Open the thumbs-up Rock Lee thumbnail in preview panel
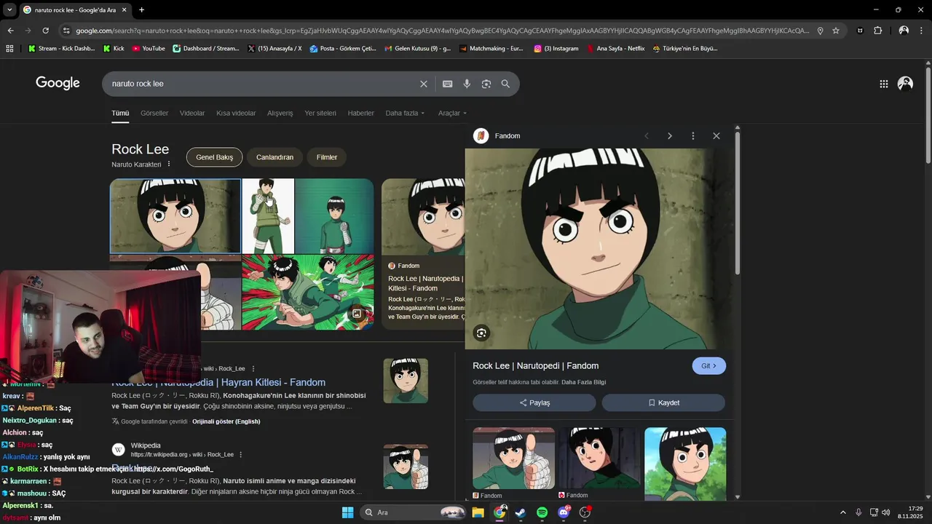932x524 pixels. pyautogui.click(x=513, y=458)
